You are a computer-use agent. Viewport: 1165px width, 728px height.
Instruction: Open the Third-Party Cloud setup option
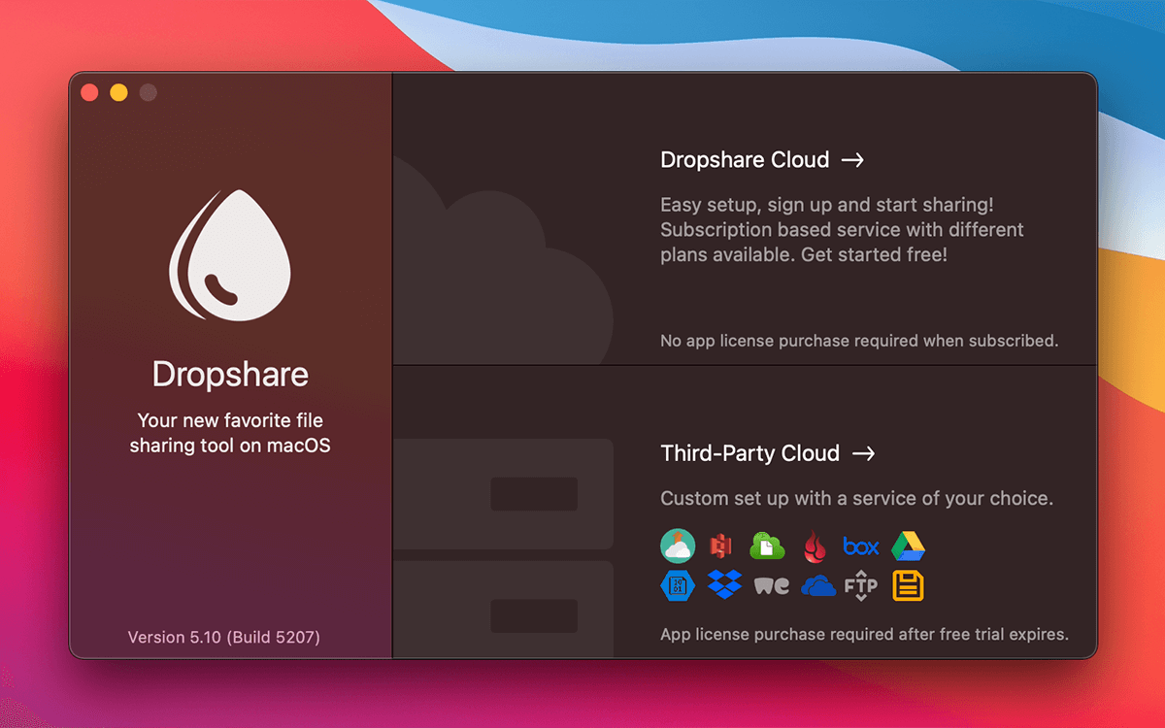768,453
